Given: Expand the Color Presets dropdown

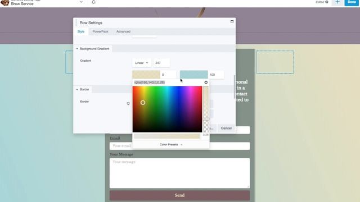Looking at the screenshot, I should [x=171, y=145].
